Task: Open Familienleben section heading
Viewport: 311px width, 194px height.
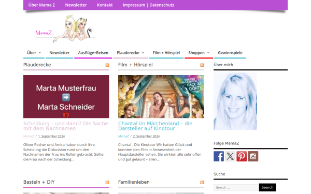Action: (134, 182)
